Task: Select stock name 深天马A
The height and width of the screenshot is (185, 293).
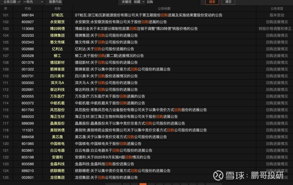Action: tap(57, 83)
